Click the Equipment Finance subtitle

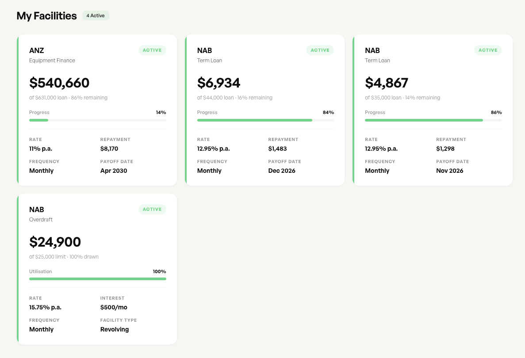pyautogui.click(x=52, y=61)
